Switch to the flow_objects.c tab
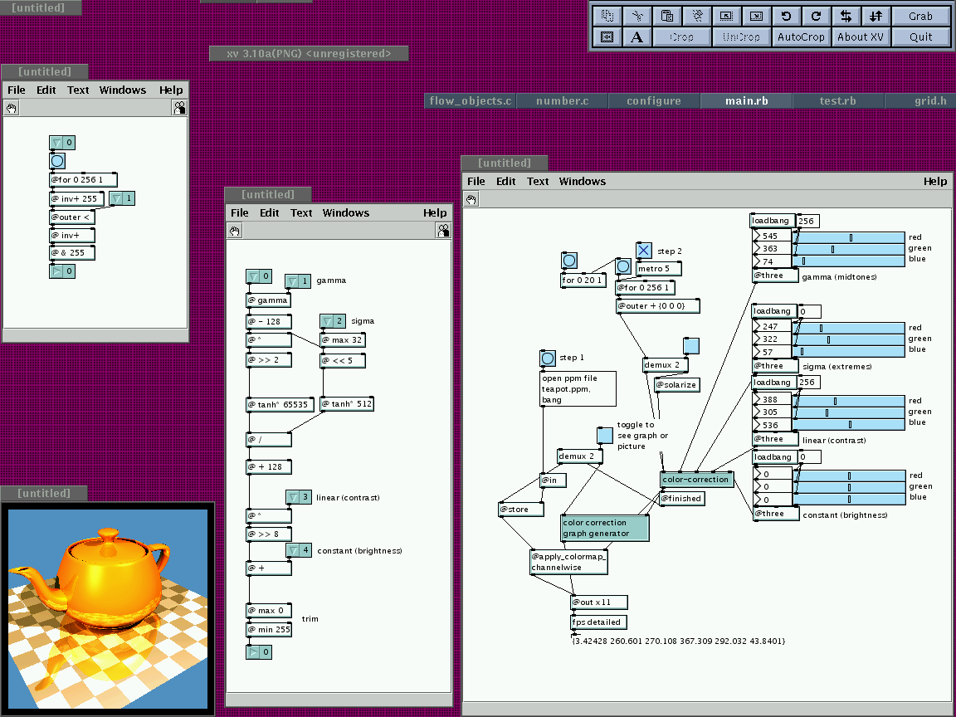 click(x=470, y=100)
